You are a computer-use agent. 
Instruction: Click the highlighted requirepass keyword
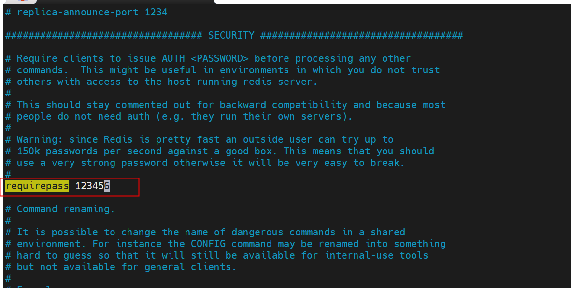click(x=37, y=186)
